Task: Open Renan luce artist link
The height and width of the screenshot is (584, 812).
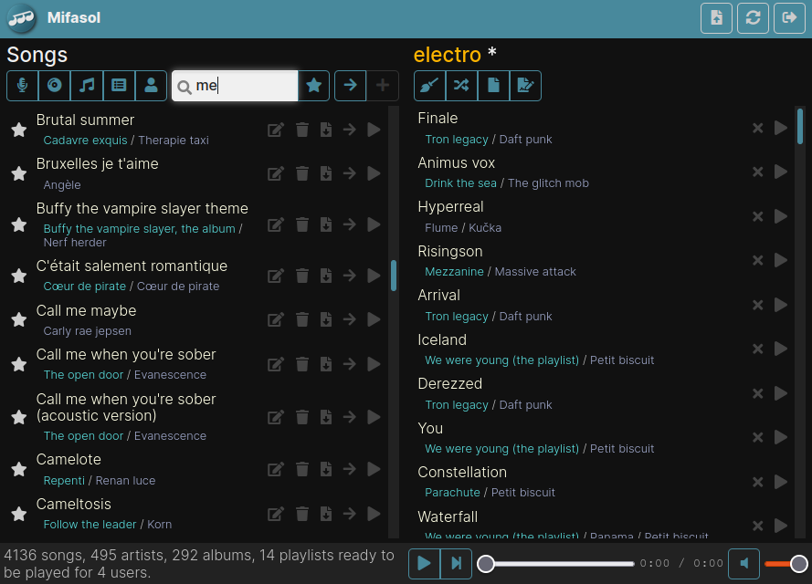Action: (x=125, y=481)
